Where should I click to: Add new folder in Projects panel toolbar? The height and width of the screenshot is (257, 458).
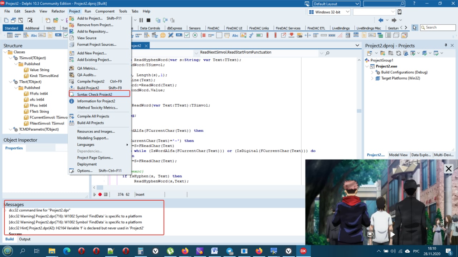pos(383,53)
